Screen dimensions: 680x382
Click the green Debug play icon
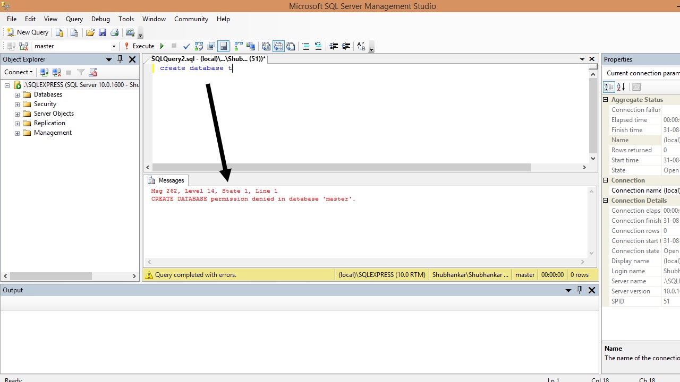[162, 46]
